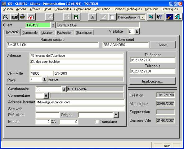Viewport: 184px width, 149px height.
Task: Open the Interlocuteurs... button
Action: point(152,81)
